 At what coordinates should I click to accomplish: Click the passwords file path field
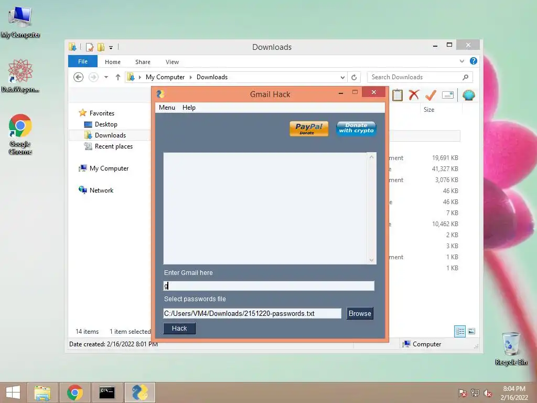(252, 314)
